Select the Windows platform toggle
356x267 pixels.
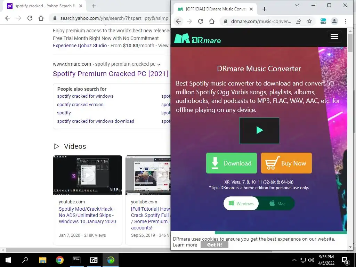[x=241, y=203]
